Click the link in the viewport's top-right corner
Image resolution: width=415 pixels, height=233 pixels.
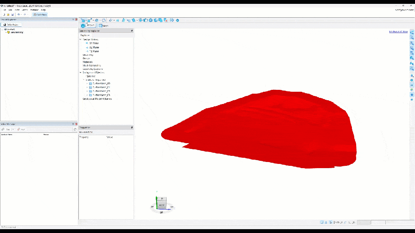pos(398,32)
